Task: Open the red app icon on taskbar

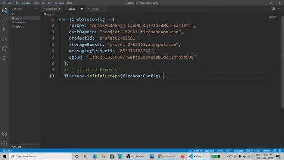Action: point(182,156)
